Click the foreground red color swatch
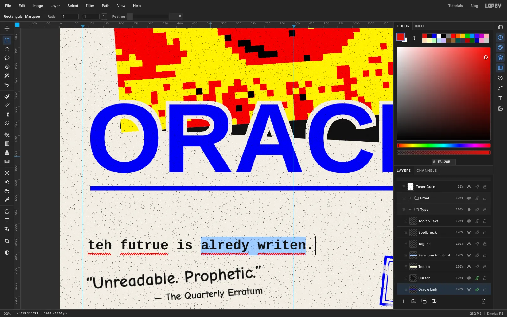507x317 pixels. point(401,37)
